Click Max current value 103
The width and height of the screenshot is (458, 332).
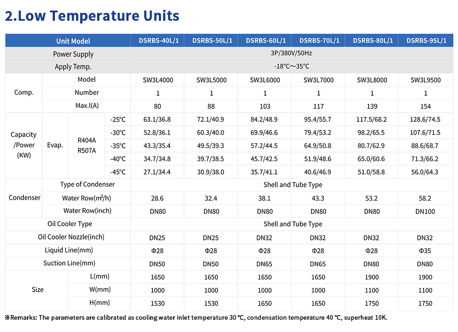[x=265, y=106]
